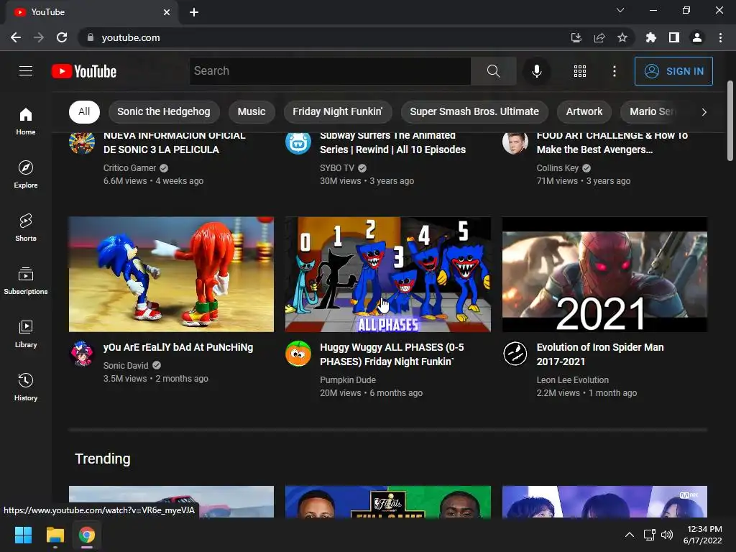Open Windows Start menu
Viewport: 736px width, 552px height.
click(23, 535)
